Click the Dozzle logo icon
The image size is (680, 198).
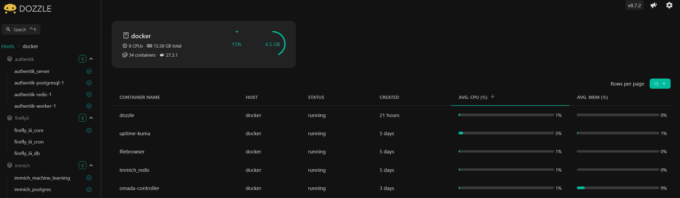point(10,9)
